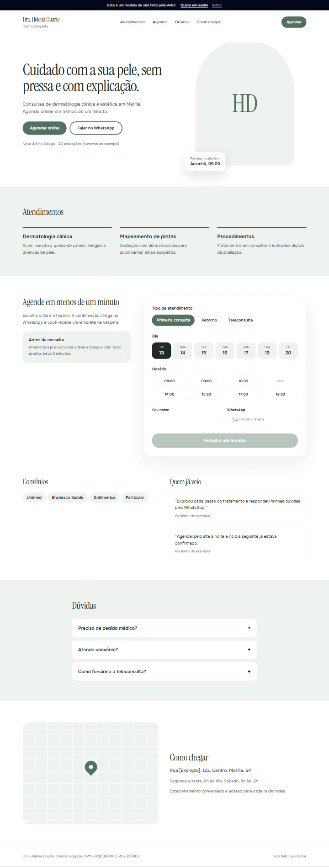Image resolution: width=329 pixels, height=867 pixels.
Task: Choose day Ter 13
Action: click(x=161, y=351)
